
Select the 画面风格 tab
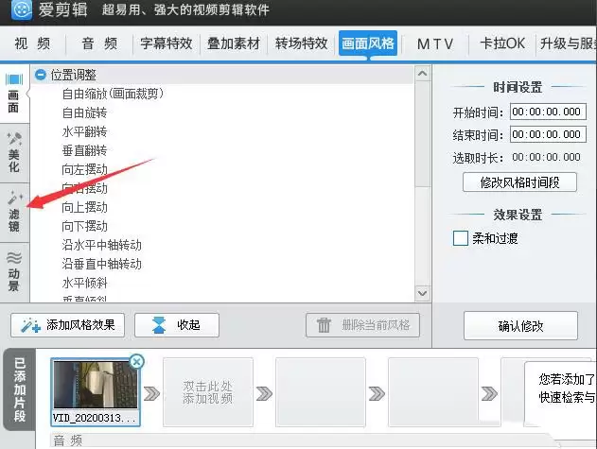(368, 43)
